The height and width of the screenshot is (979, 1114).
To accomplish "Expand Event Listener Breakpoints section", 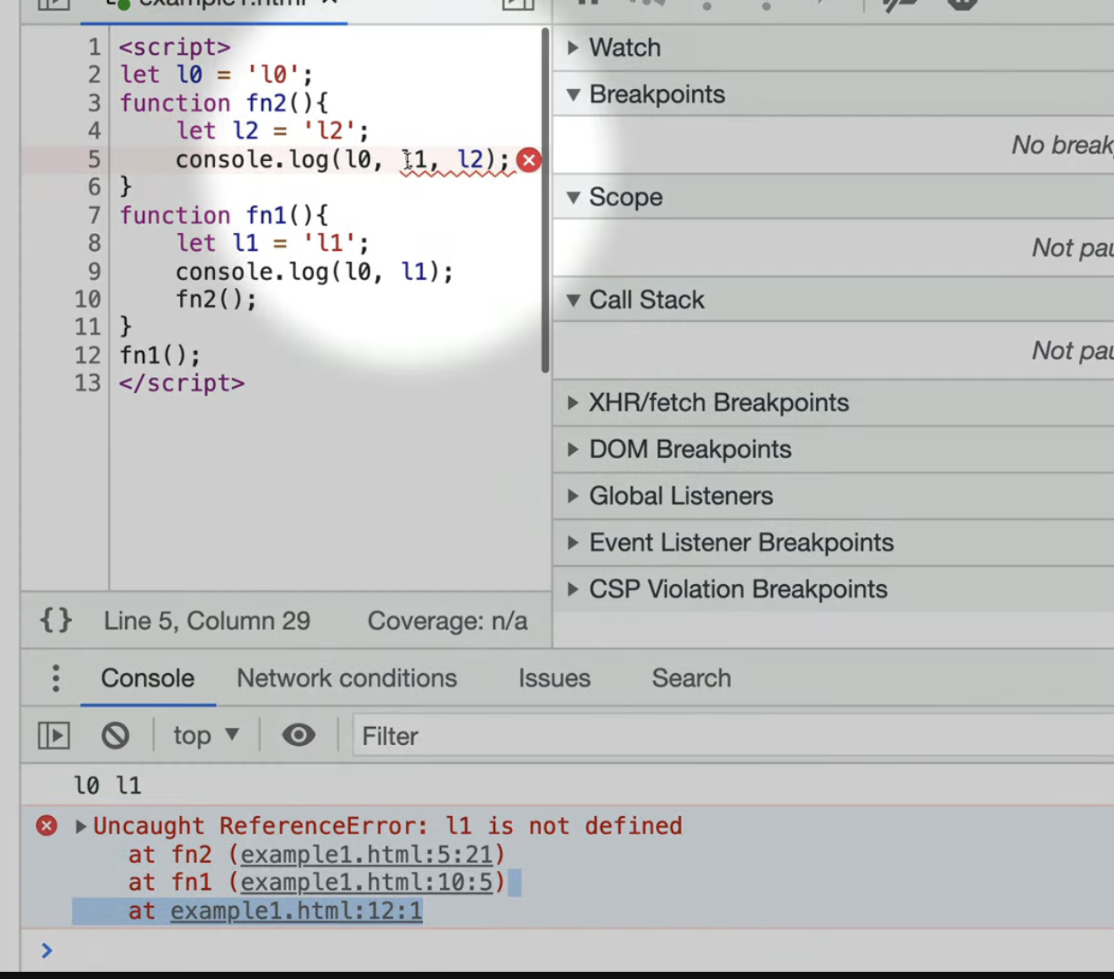I will tap(572, 543).
